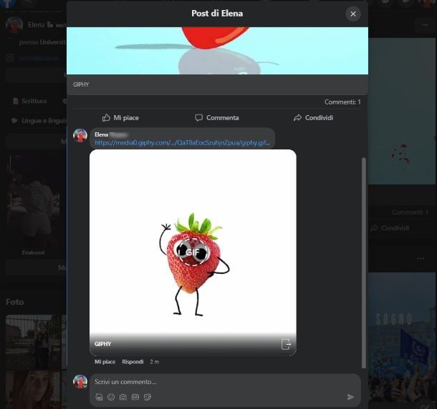This screenshot has width=437, height=409.
Task: Open the post's cherry GIF image
Action: (x=217, y=51)
